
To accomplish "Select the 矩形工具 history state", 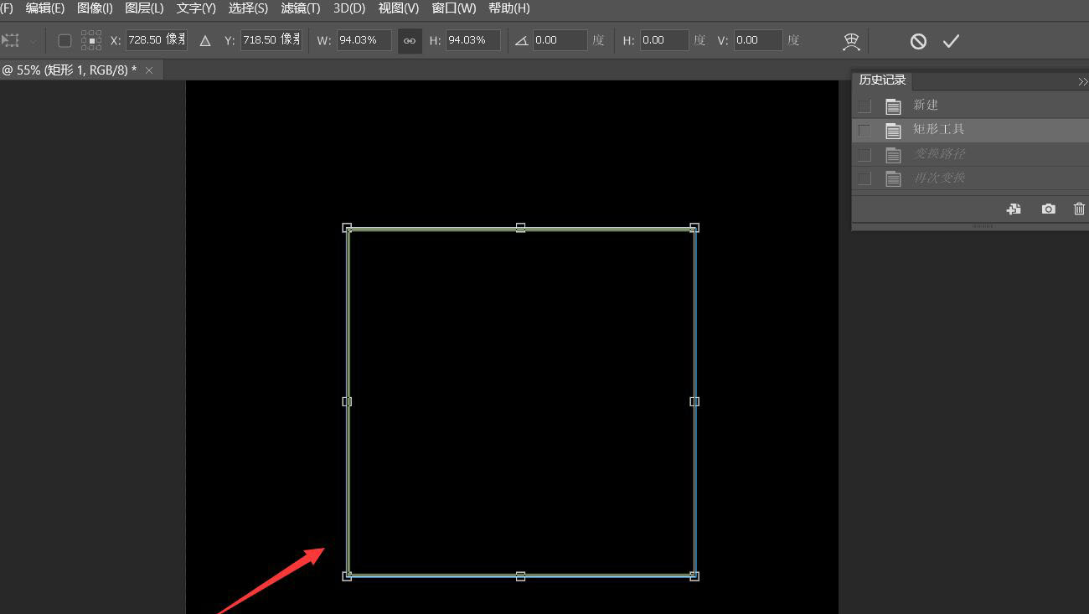I will point(971,130).
